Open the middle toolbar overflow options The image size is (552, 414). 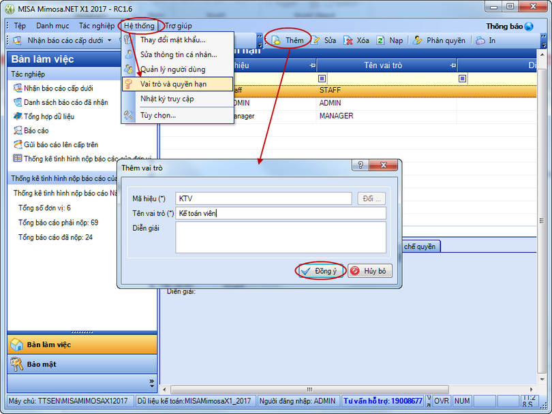point(260,41)
